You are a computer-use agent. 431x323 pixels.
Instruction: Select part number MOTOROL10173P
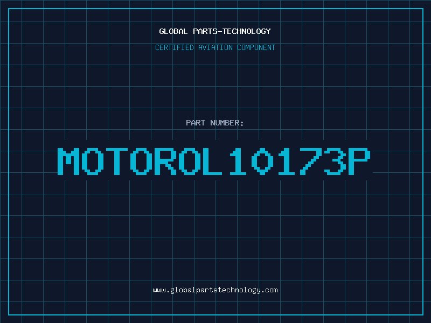[x=214, y=161]
